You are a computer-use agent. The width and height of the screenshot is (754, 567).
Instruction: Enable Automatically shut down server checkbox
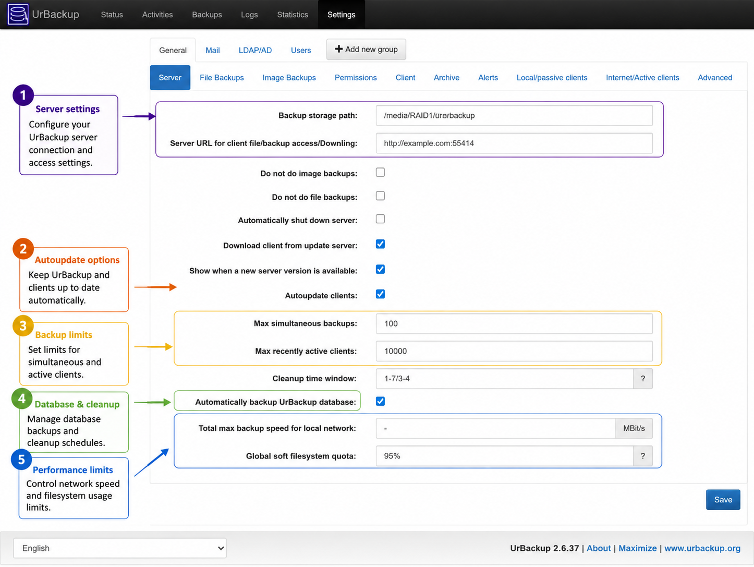pos(380,219)
